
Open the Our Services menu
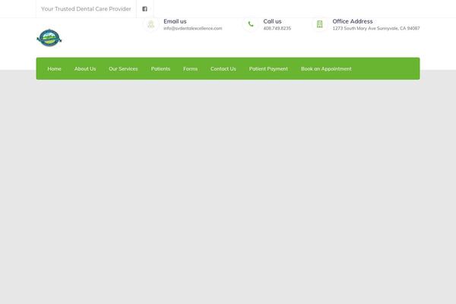tap(123, 68)
